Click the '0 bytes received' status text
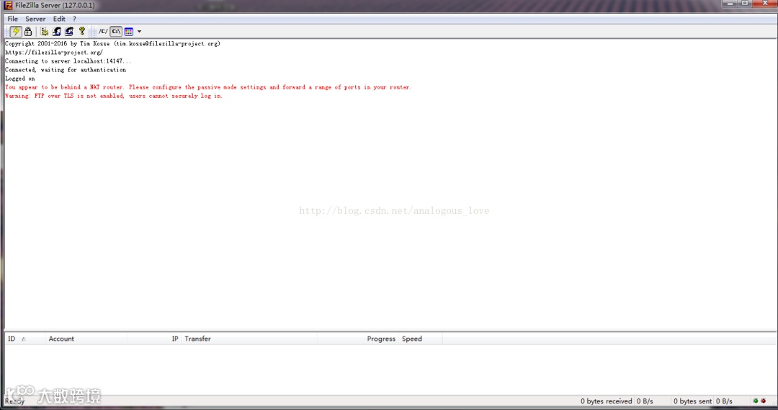778x410 pixels. click(x=607, y=401)
